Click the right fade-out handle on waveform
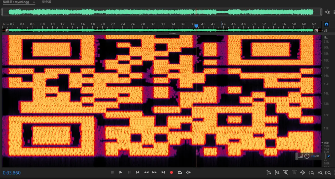 click(x=316, y=30)
